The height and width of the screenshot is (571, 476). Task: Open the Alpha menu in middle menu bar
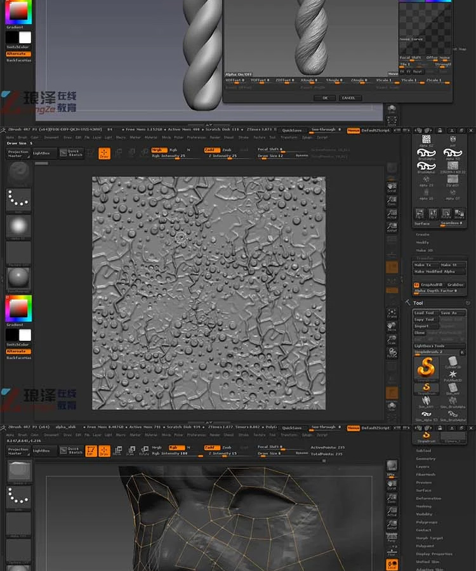point(10,138)
